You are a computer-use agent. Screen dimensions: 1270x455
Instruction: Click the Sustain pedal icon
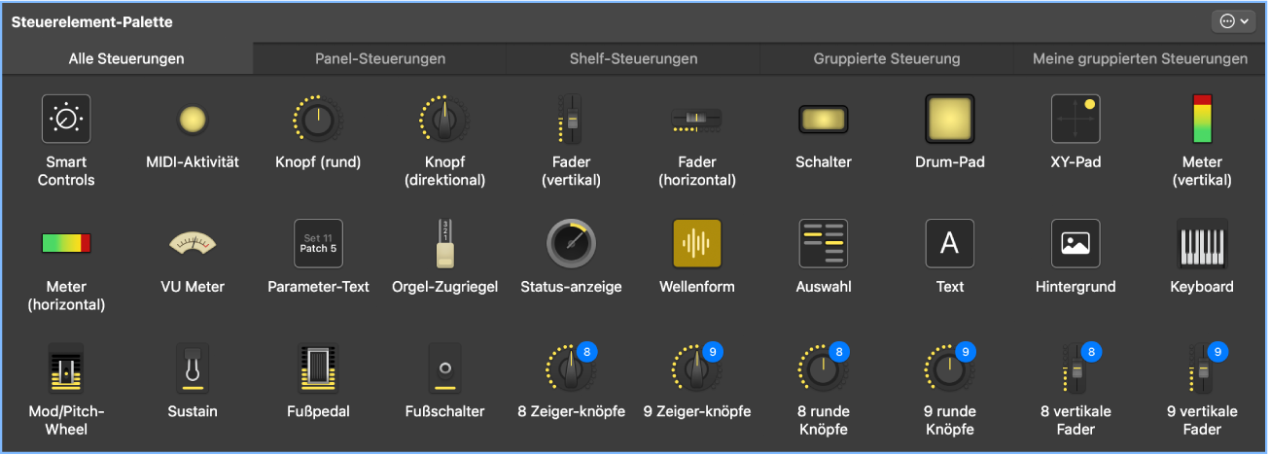[193, 368]
